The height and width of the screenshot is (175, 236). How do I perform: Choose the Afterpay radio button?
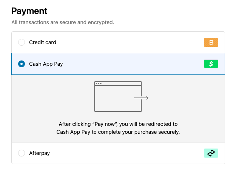22,153
